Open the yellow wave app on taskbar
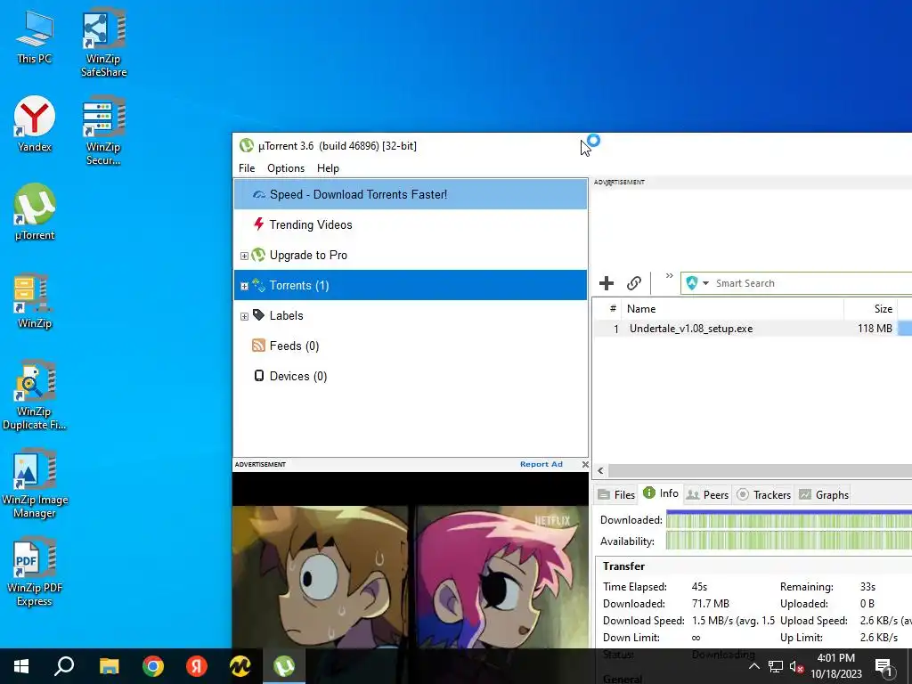 point(240,666)
